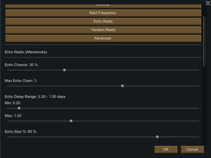
Task: Open the Tandem Raids section
Action: click(x=103, y=30)
